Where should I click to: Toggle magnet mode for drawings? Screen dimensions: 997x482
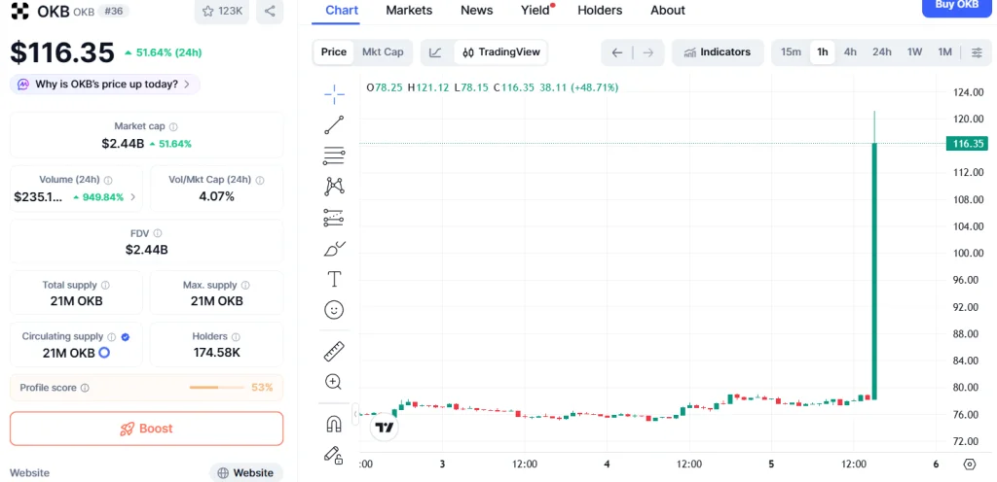coord(334,424)
